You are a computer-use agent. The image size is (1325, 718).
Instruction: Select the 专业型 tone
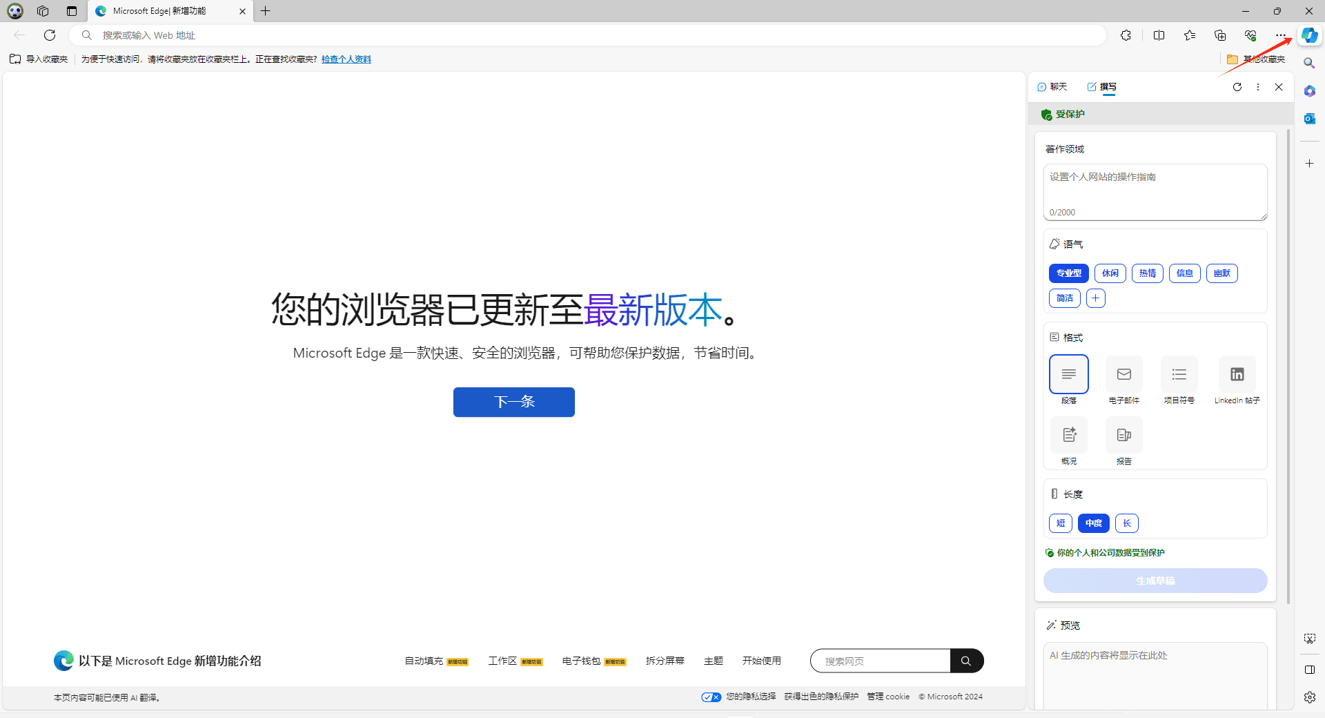pyautogui.click(x=1068, y=273)
